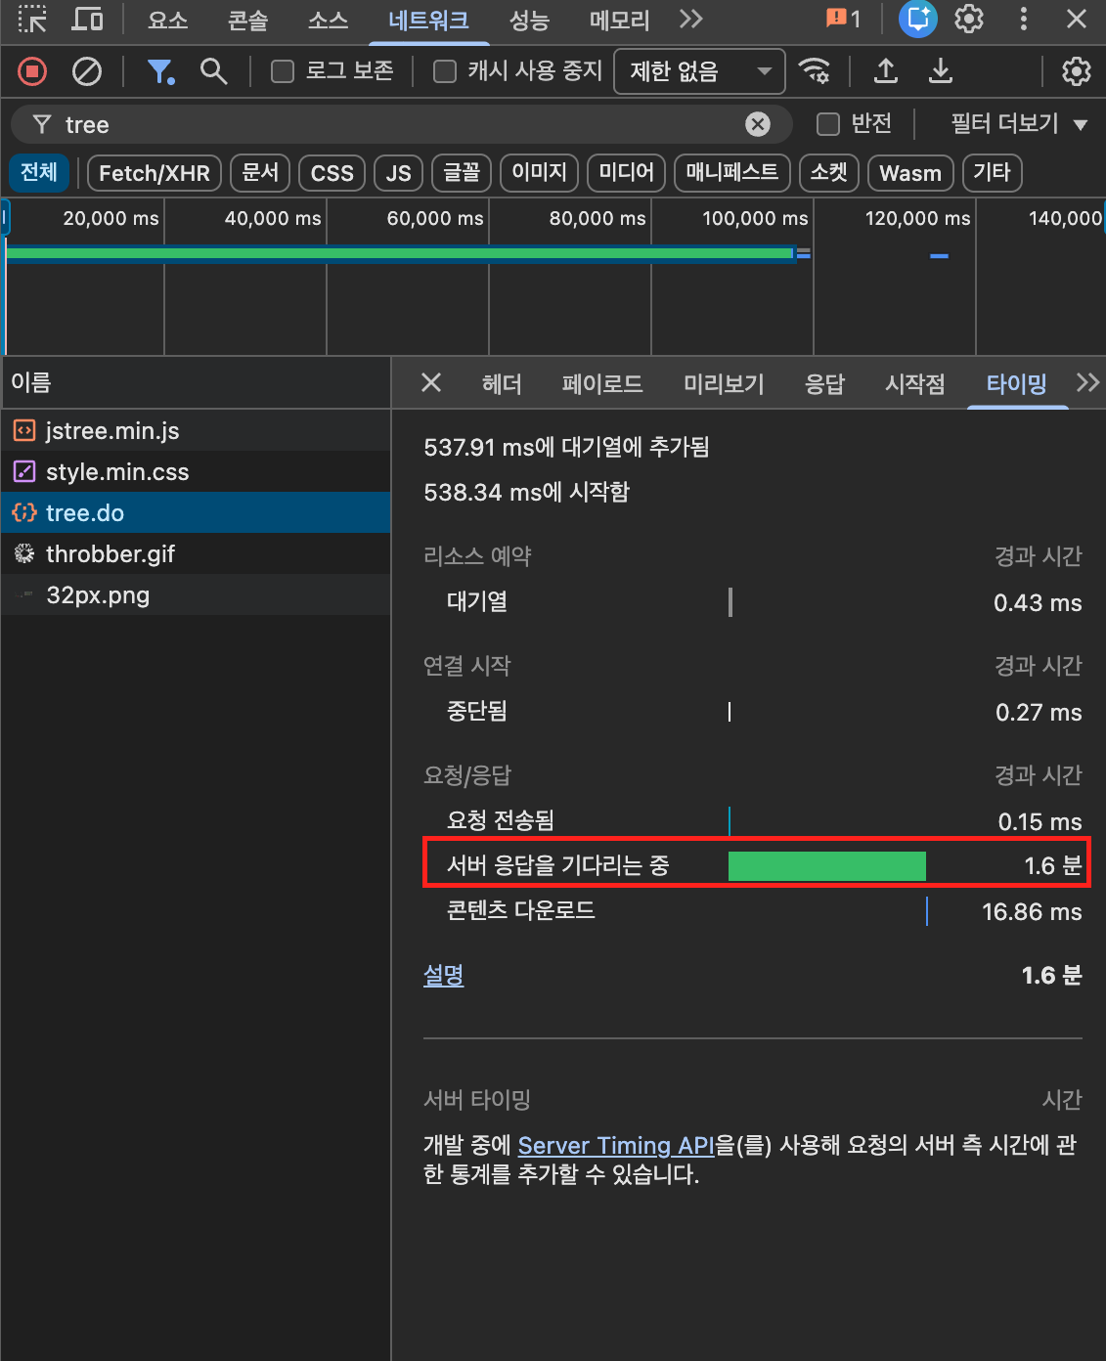Screen dimensions: 1106x1361
Task: Open the Server Timing API link
Action: point(616,1145)
